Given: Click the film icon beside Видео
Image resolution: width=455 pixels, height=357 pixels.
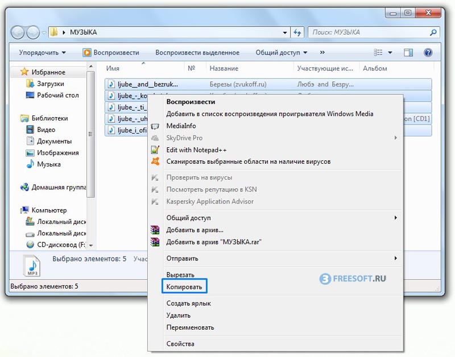Looking at the screenshot, I should coord(30,130).
